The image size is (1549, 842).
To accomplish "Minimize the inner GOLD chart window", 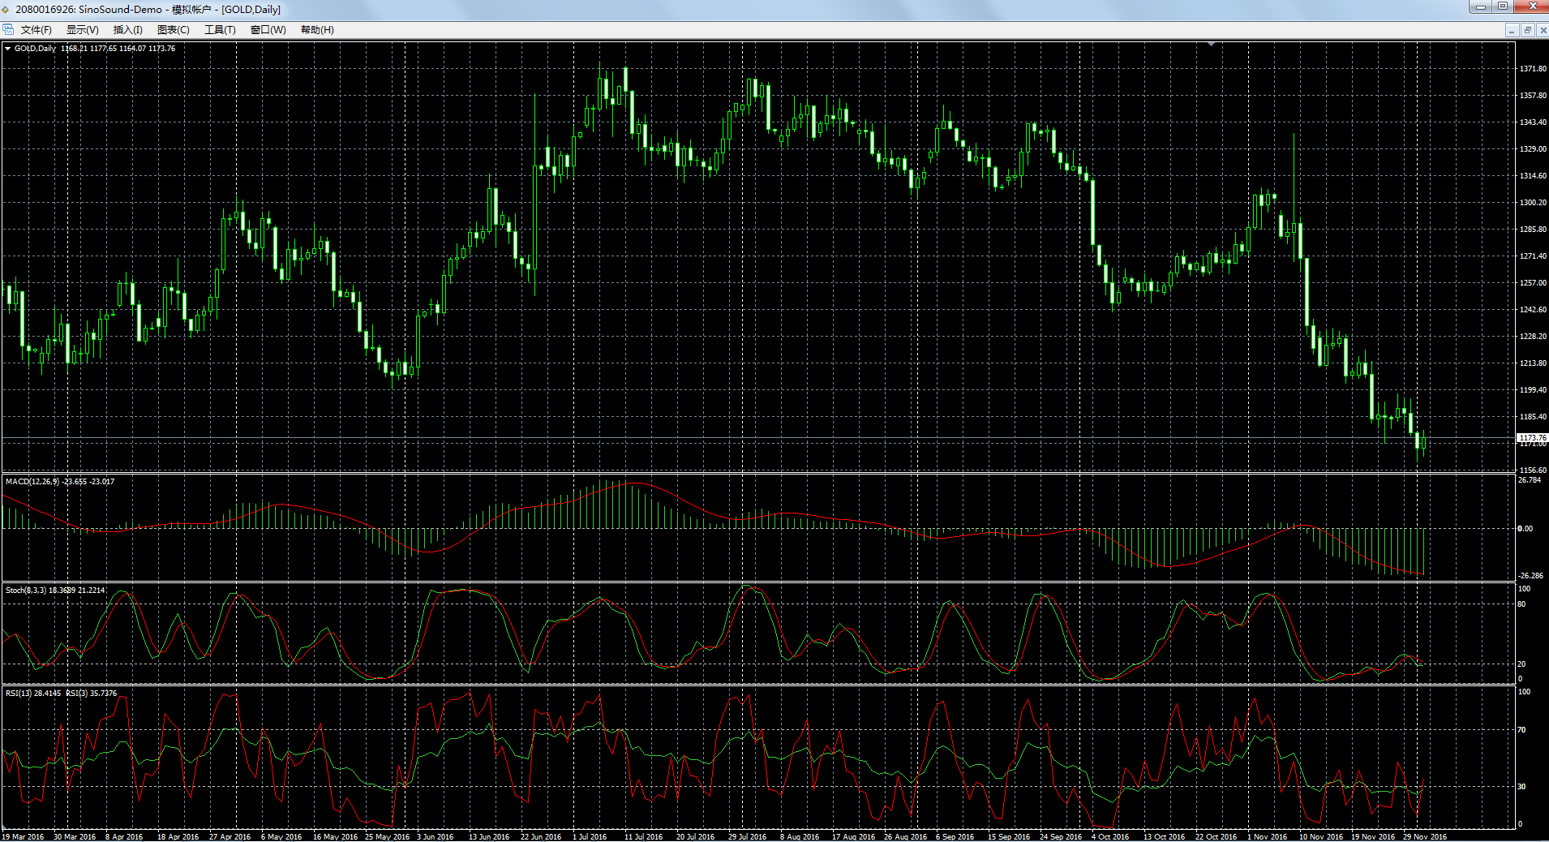I will click(1511, 30).
